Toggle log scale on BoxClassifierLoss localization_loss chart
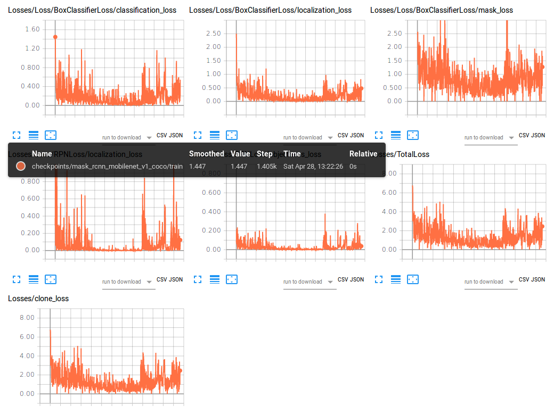This screenshot has width=554, height=414. coord(215,135)
